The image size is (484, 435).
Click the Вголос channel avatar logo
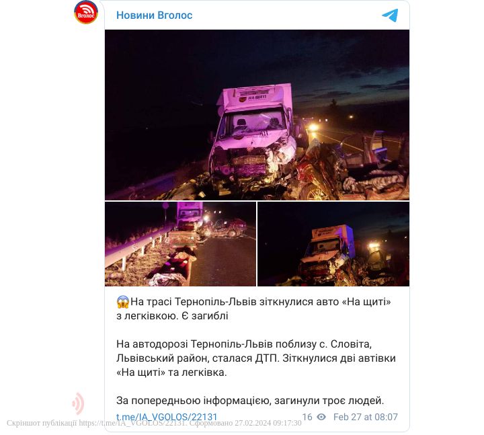click(86, 12)
